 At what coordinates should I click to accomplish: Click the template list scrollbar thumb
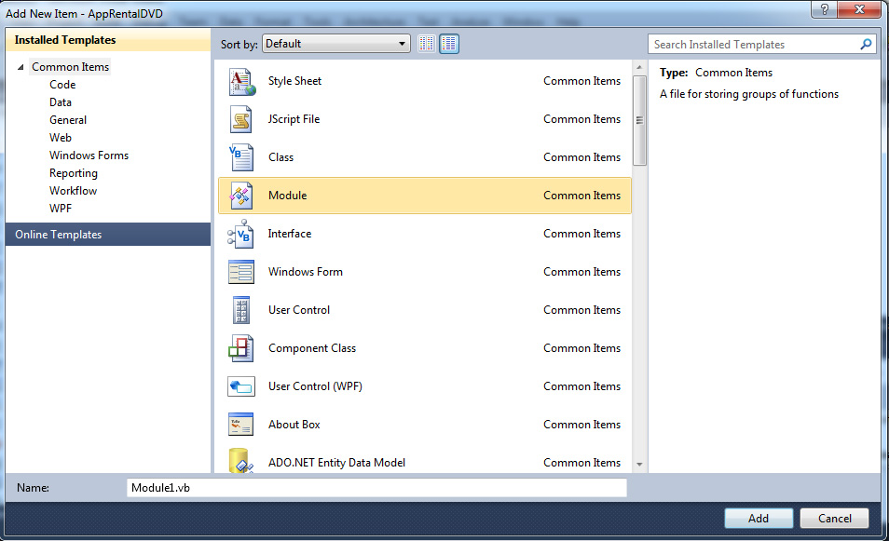[x=639, y=120]
